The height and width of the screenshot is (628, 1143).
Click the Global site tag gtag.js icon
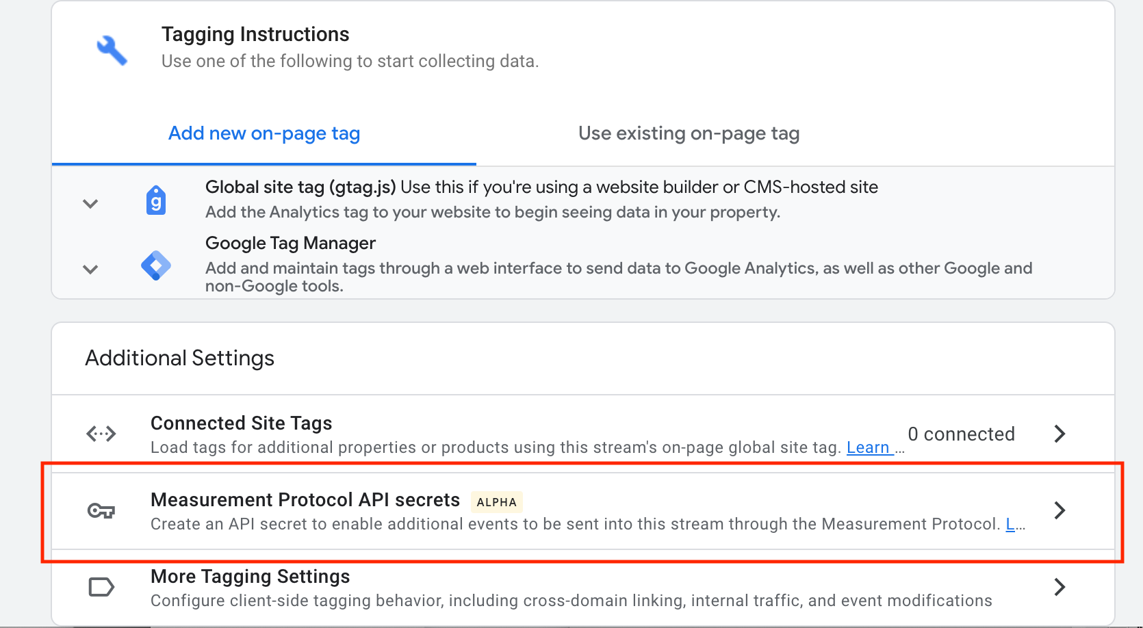(x=156, y=200)
